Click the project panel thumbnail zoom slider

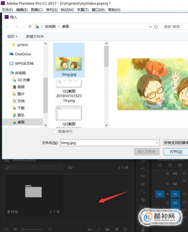(x=32, y=230)
